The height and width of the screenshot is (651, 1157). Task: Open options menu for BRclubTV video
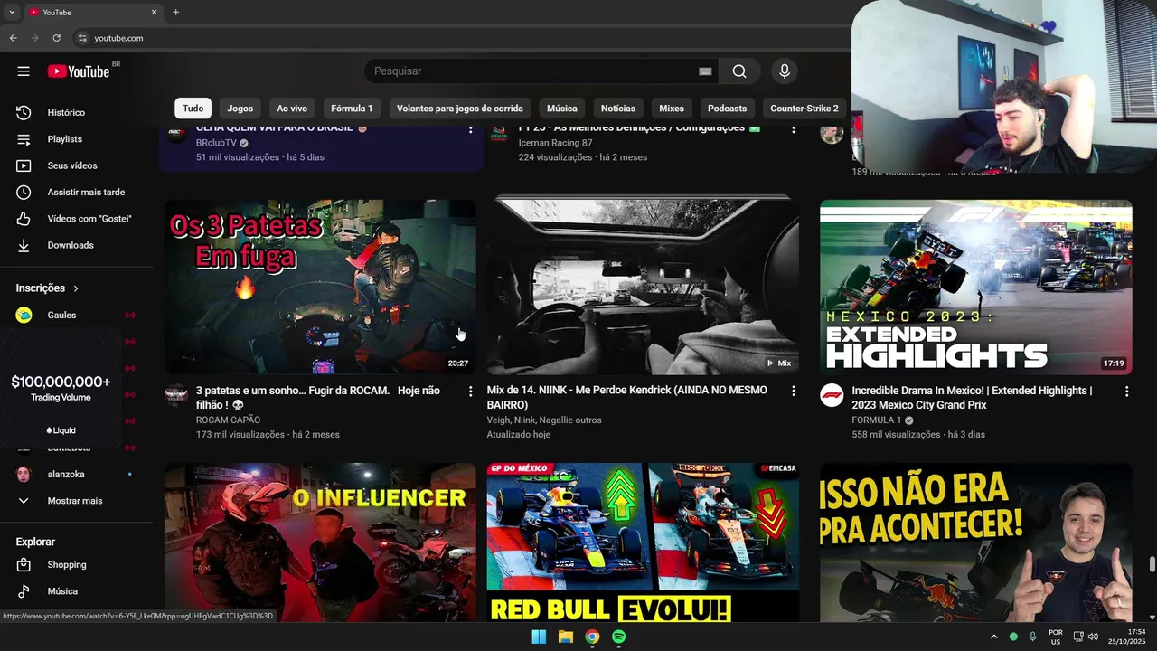[x=470, y=130]
